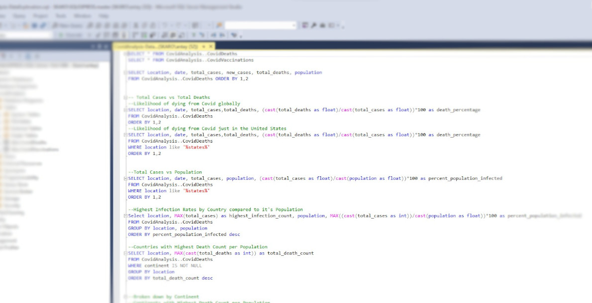Click the Save floppy disk icon
Image resolution: width=592 pixels, height=303 pixels.
34,25
